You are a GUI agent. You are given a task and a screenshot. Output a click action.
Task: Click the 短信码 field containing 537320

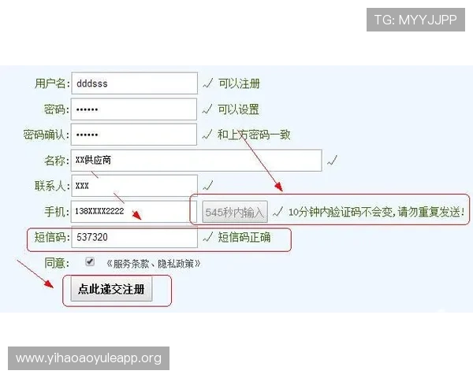point(135,237)
